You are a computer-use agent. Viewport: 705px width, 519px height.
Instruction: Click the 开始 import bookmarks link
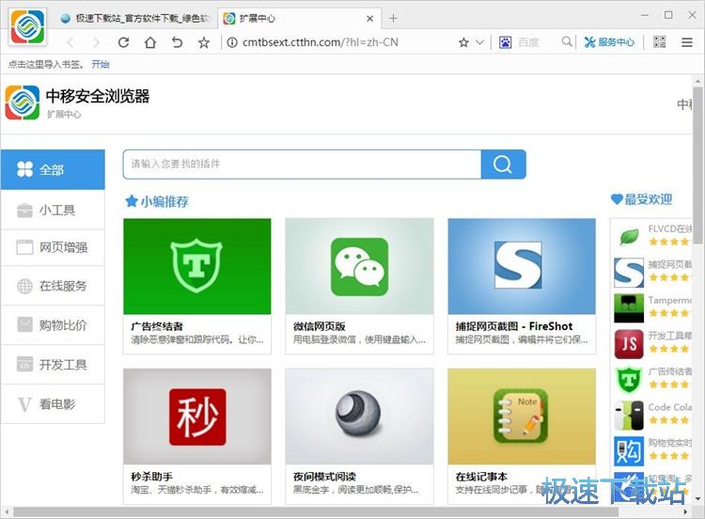click(x=100, y=64)
